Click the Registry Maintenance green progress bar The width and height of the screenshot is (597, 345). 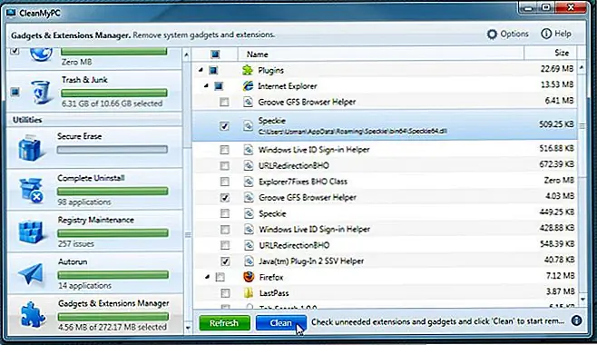(x=113, y=232)
